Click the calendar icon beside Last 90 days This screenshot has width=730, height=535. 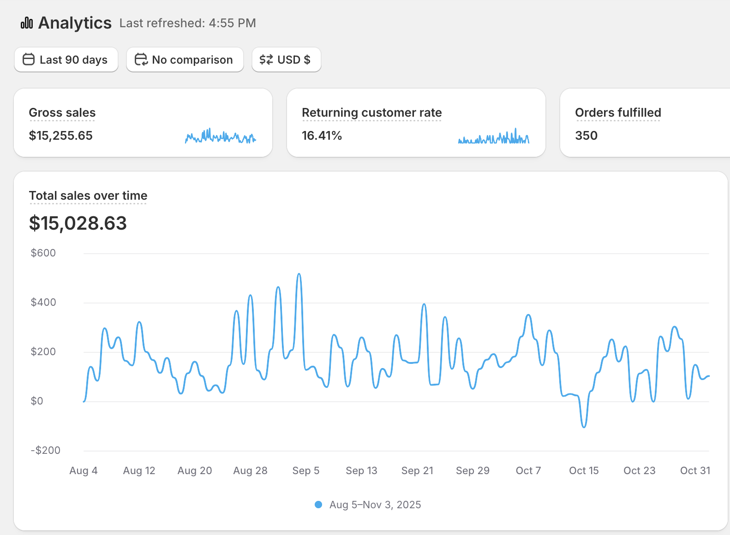pyautogui.click(x=29, y=59)
